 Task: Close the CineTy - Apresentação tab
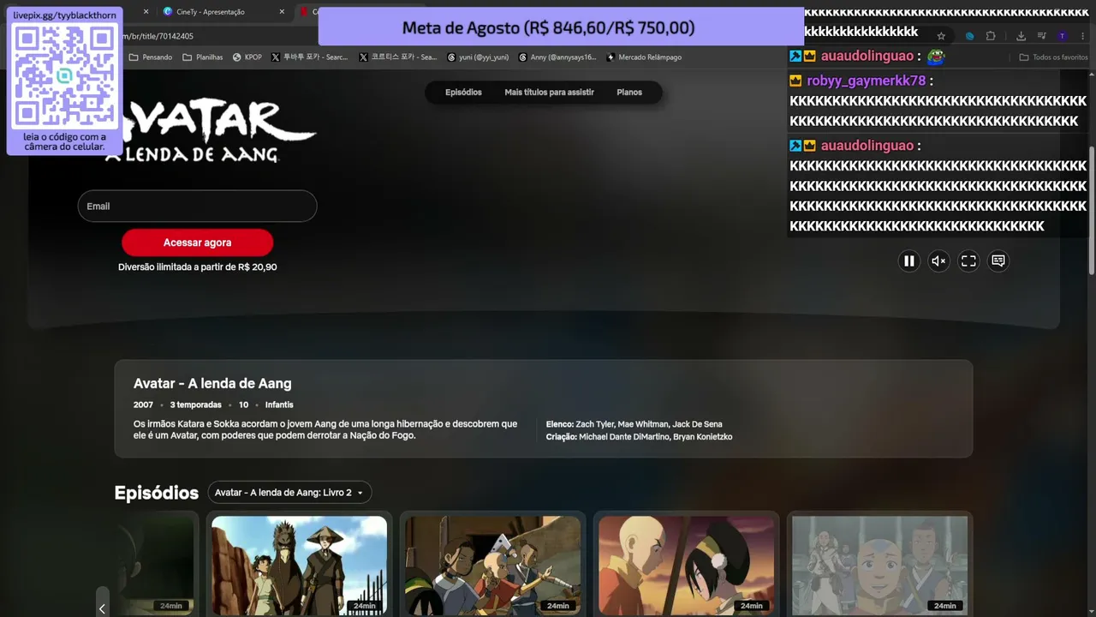(x=282, y=12)
